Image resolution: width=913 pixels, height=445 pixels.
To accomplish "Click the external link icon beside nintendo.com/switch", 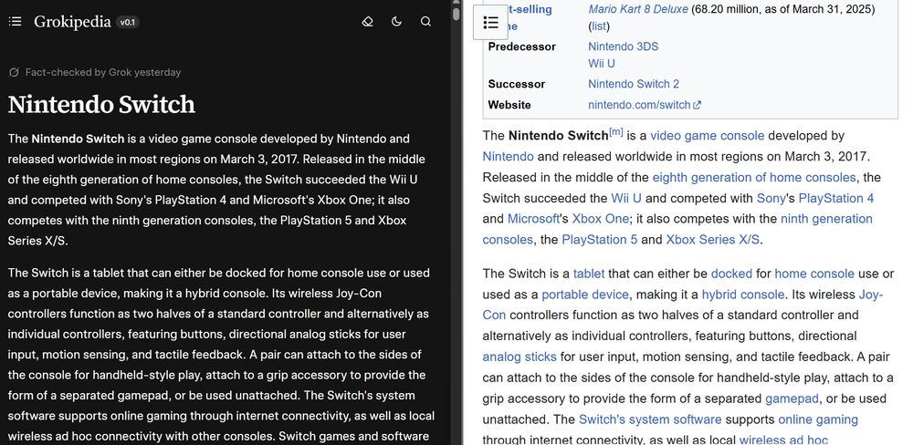I will pos(697,105).
